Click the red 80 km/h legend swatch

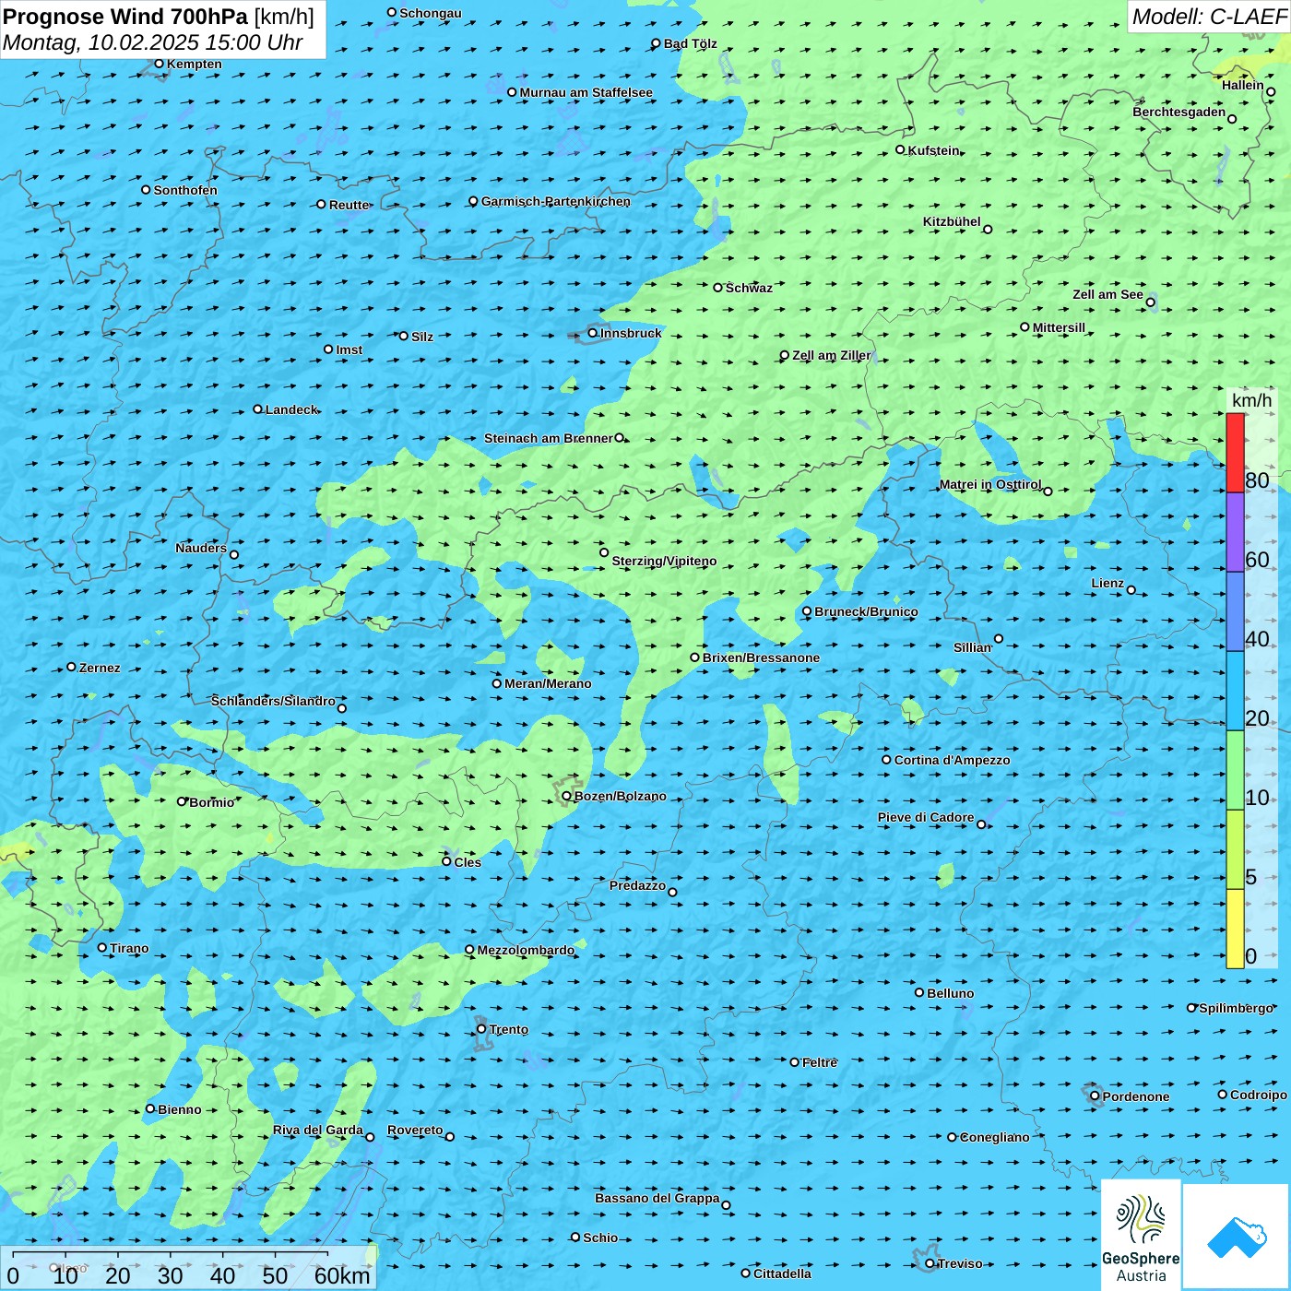coord(1235,453)
